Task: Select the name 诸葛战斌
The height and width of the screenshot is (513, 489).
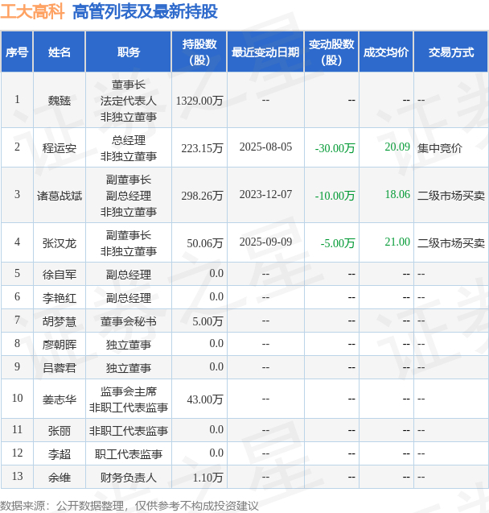Action: [x=60, y=196]
